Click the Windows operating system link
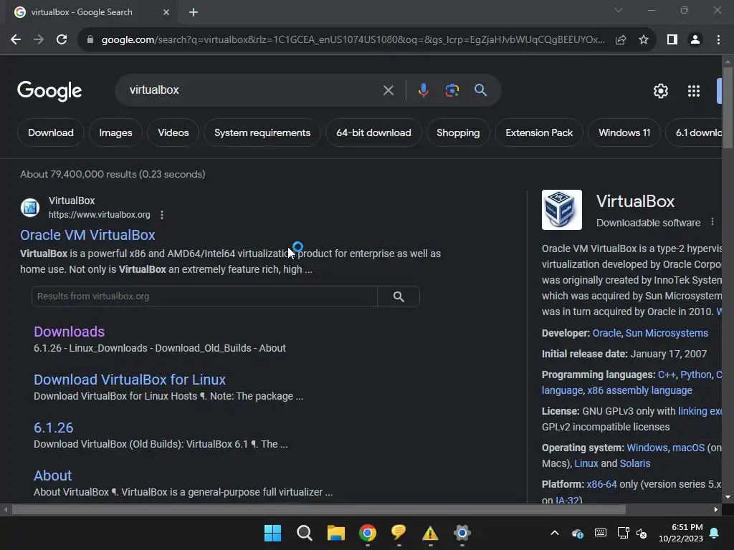 point(647,448)
